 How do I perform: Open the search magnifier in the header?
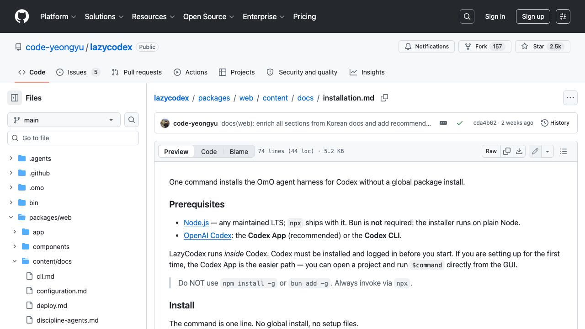(x=467, y=16)
